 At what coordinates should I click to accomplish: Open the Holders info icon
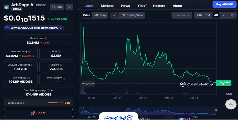click(61, 65)
